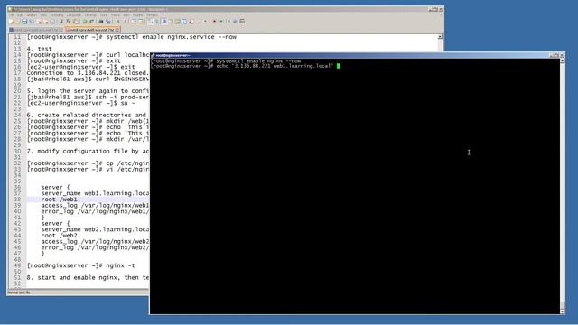578x325 pixels.
Task: Open the Macro menu
Action: [116, 15]
